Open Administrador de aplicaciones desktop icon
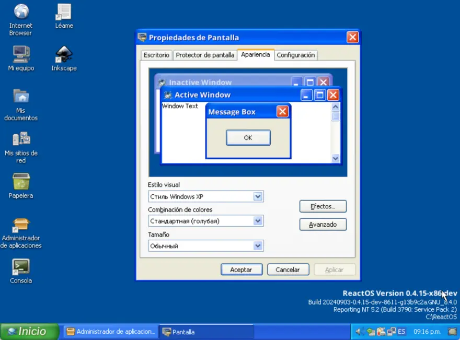The image size is (460, 340). click(21, 233)
